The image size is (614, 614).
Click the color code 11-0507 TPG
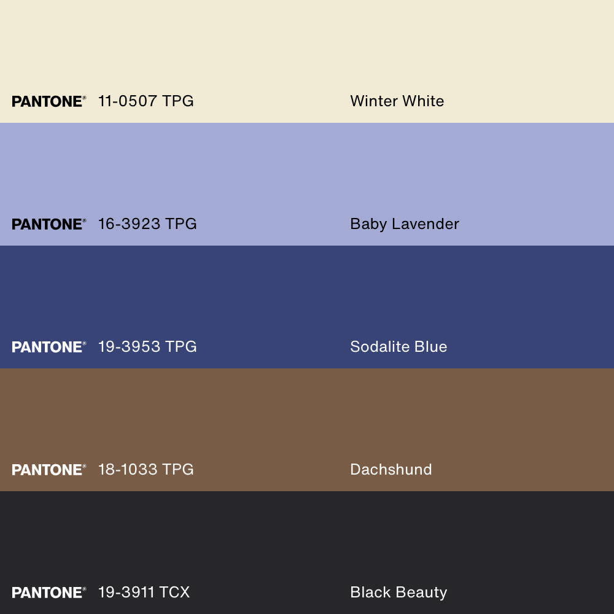(x=146, y=101)
